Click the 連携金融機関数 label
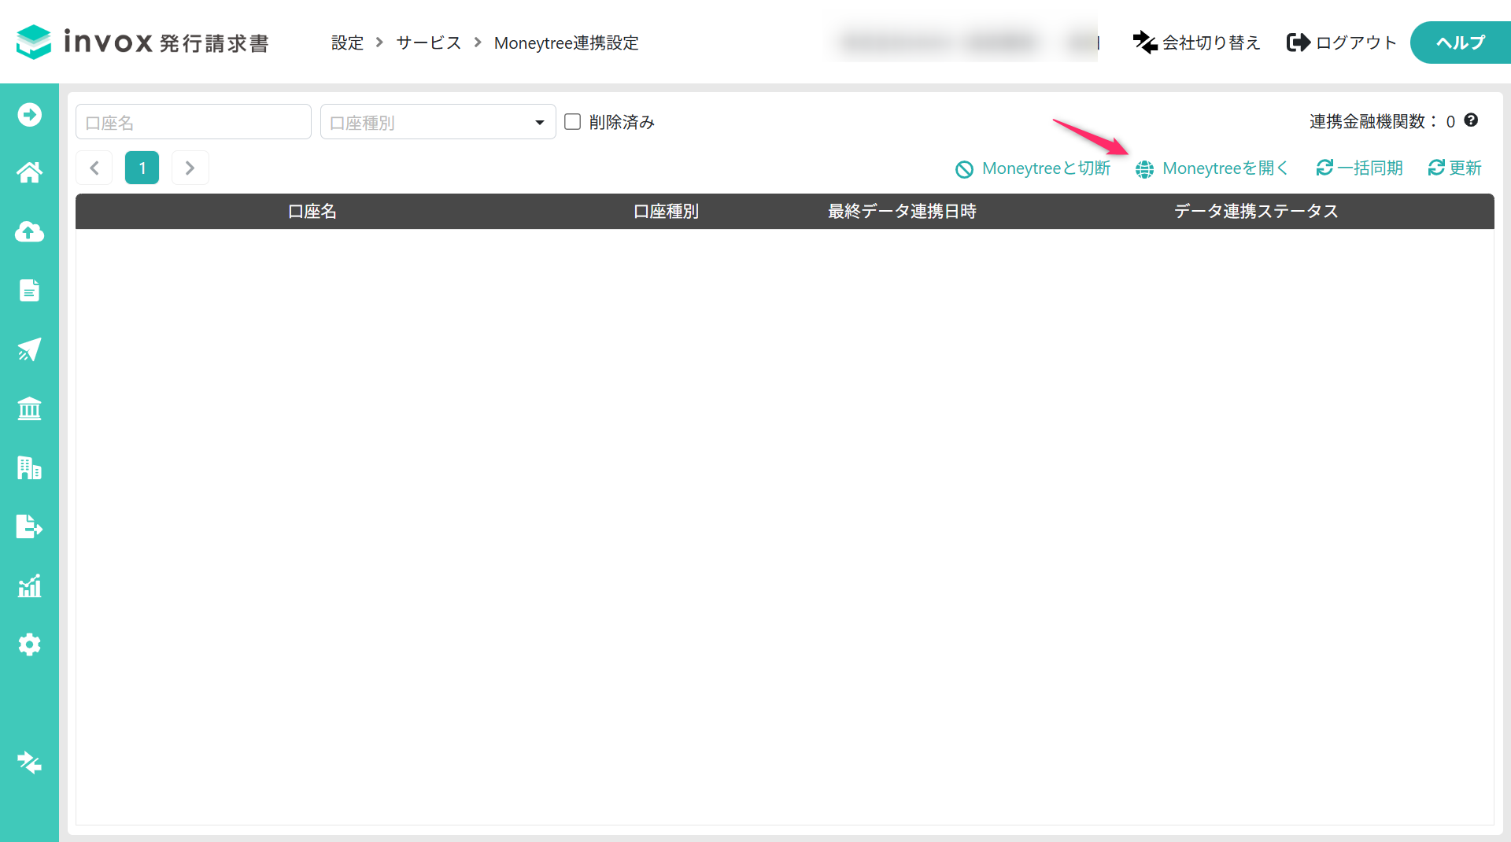 [1372, 121]
